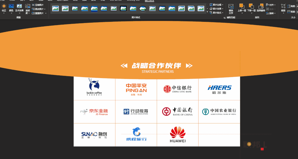Open the 图片样式 group dialog launcher
Viewport: 298px width, 159px height.
224,18
